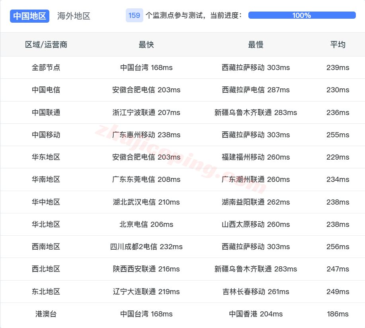Click the 最快 column header
This screenshot has height=328, width=365.
pyautogui.click(x=146, y=45)
